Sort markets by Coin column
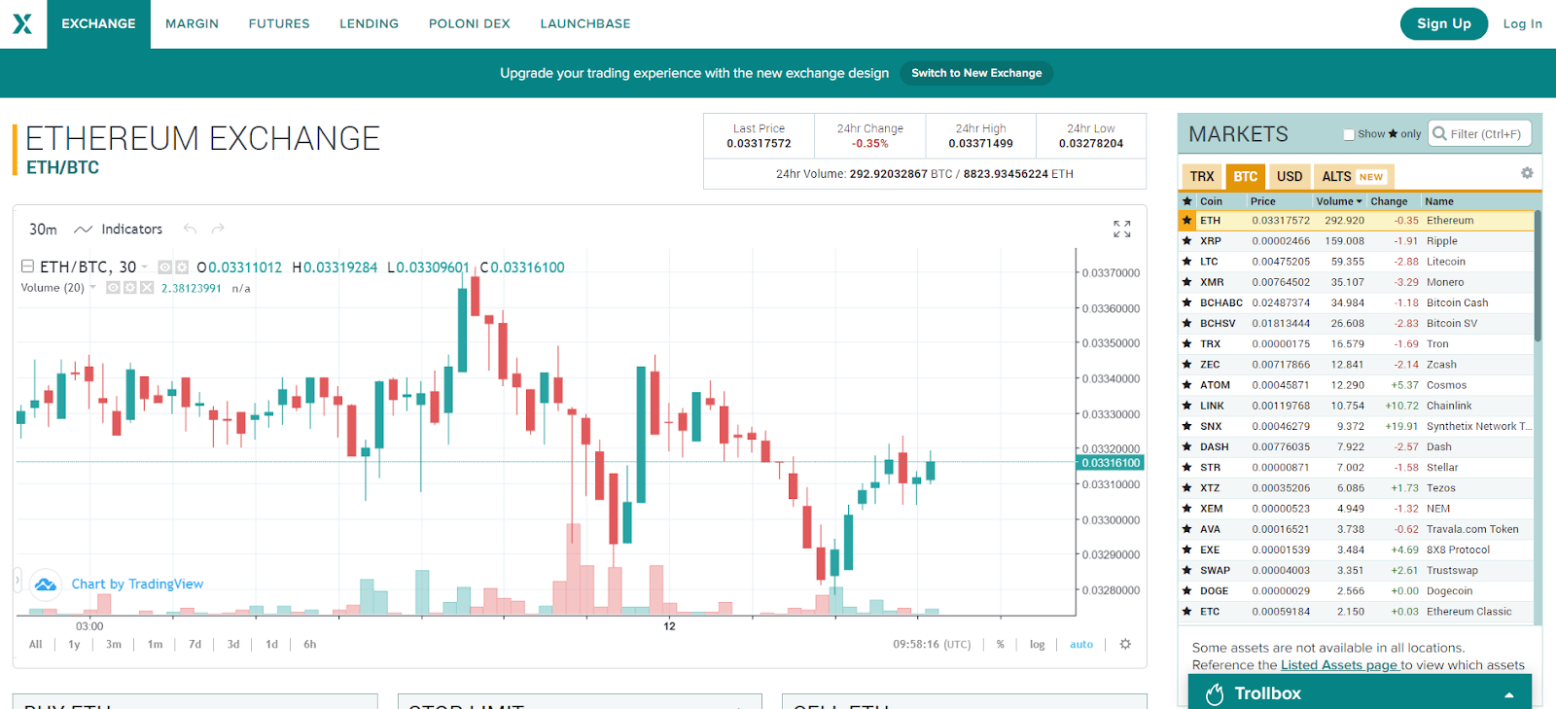Image resolution: width=1556 pixels, height=709 pixels. pos(1211,201)
